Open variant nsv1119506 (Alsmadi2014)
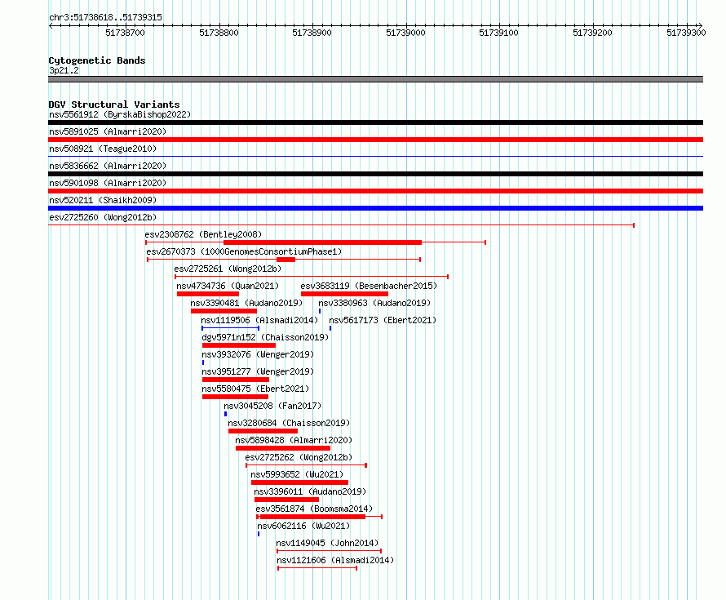The width and height of the screenshot is (726, 600). coord(259,320)
